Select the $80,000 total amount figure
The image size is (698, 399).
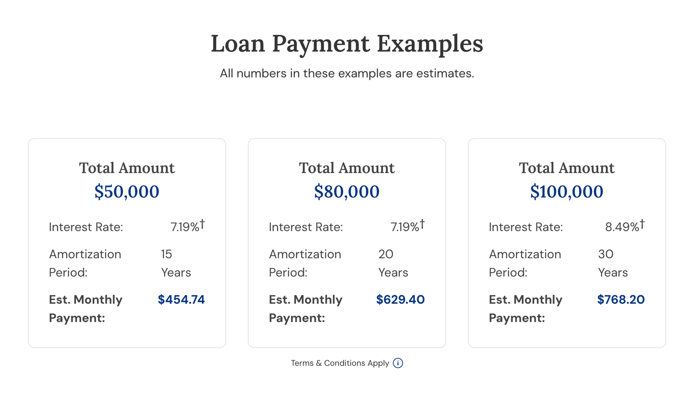tap(347, 192)
